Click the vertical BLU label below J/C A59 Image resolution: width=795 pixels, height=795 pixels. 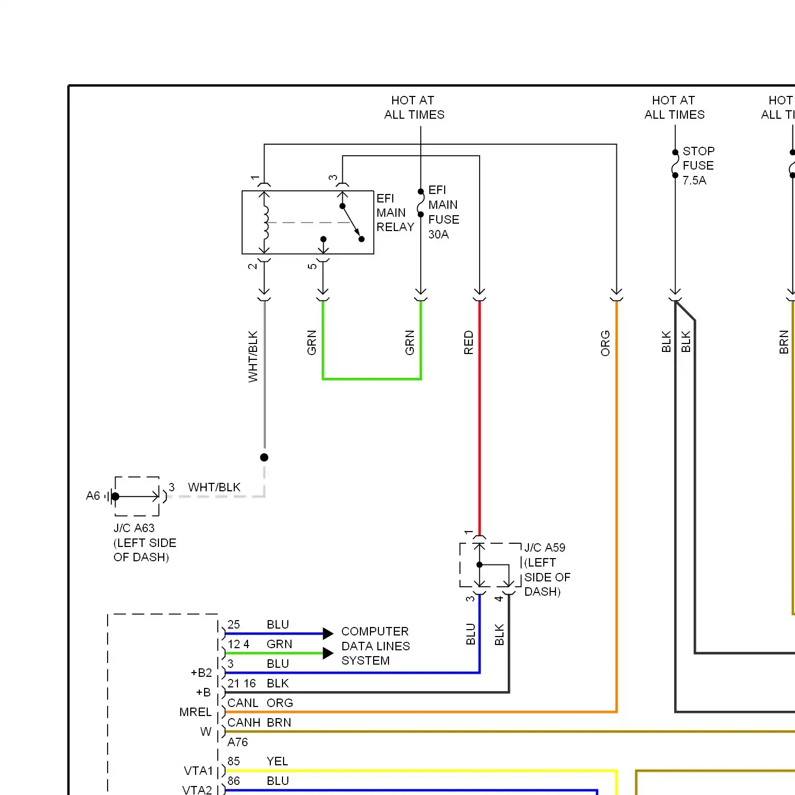pos(471,634)
